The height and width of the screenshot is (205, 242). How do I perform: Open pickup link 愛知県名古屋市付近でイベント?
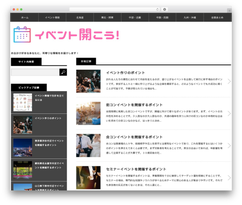point(49,165)
